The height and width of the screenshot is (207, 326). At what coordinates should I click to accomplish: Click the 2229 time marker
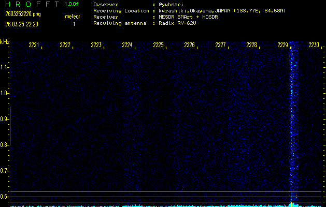point(283,45)
